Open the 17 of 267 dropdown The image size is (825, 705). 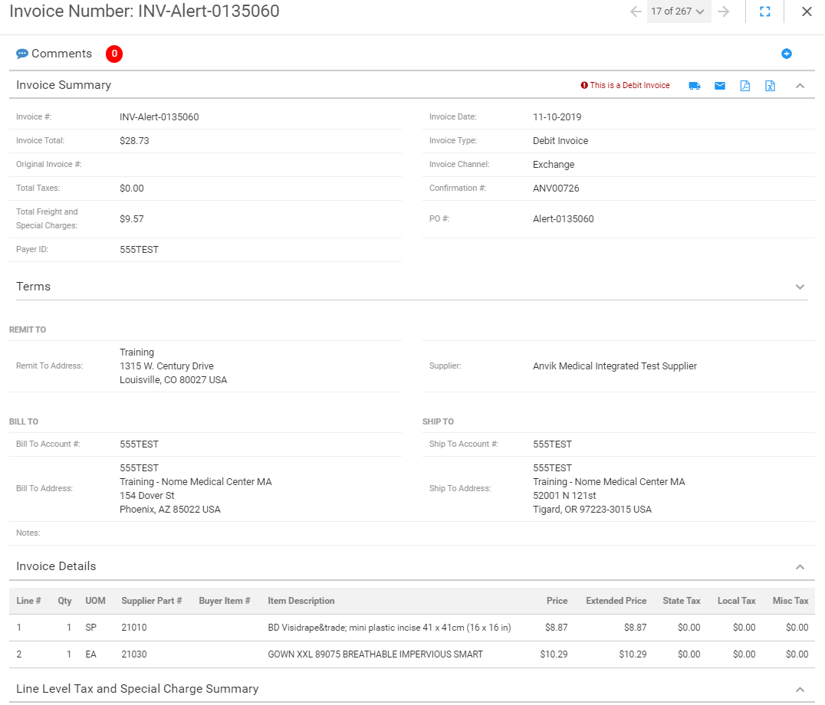click(679, 11)
